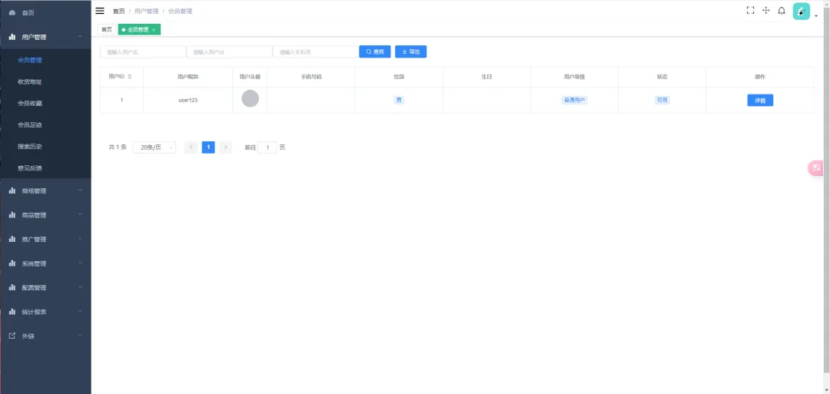This screenshot has height=394, width=830.
Task: Click the layout size (cross arrows) icon
Action: 766,11
